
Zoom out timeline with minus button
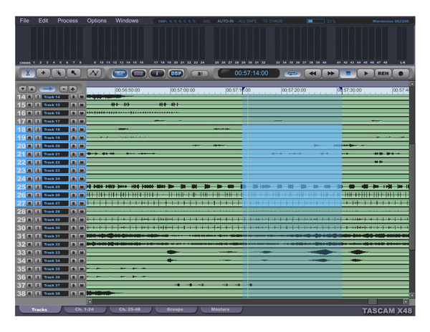[x=64, y=89]
